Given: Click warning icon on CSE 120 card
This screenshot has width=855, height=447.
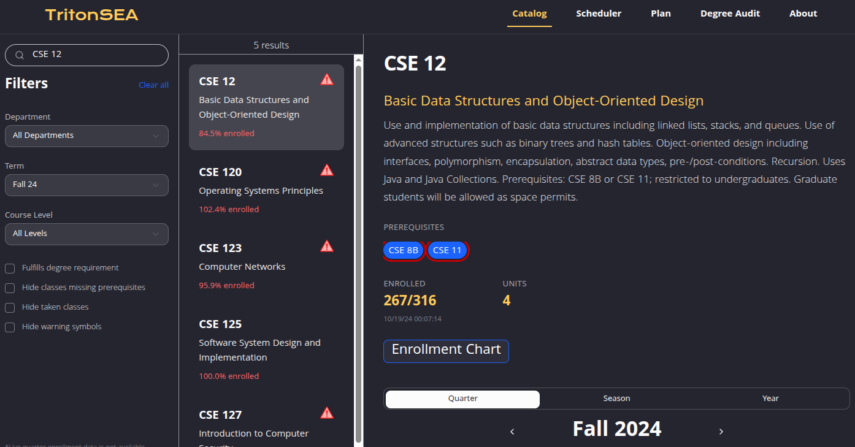Looking at the screenshot, I should [327, 170].
